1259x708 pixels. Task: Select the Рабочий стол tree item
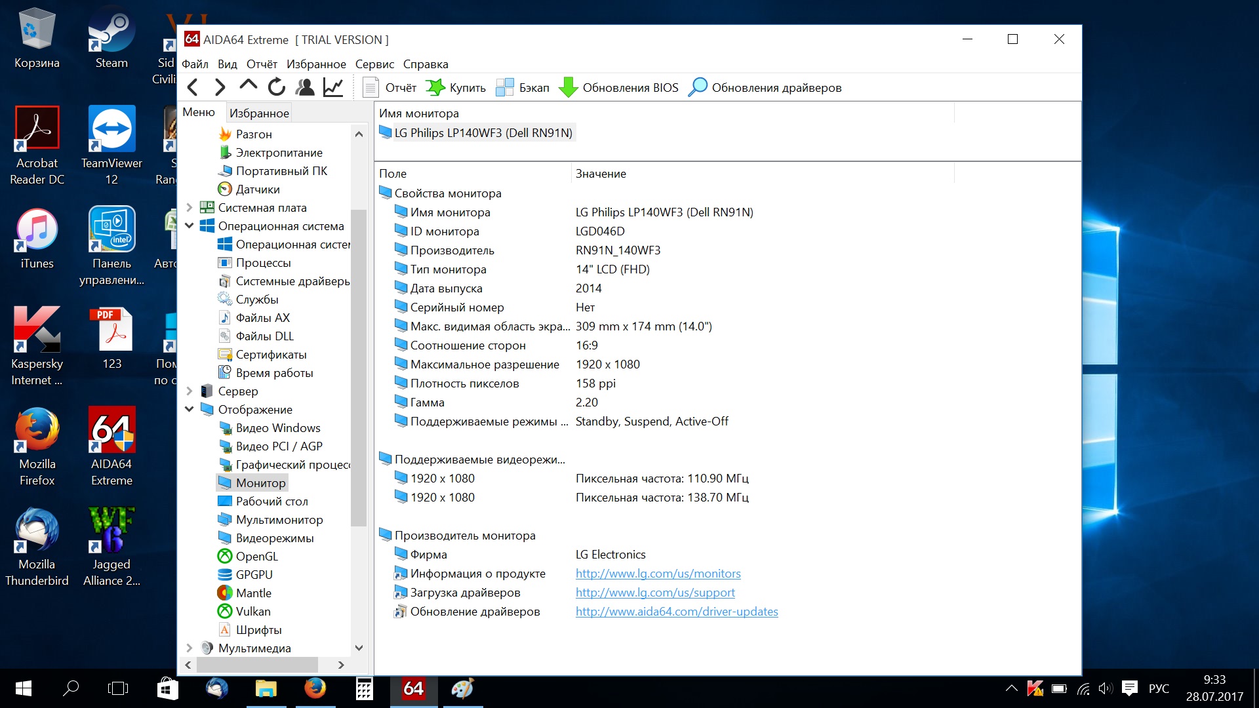click(x=263, y=501)
